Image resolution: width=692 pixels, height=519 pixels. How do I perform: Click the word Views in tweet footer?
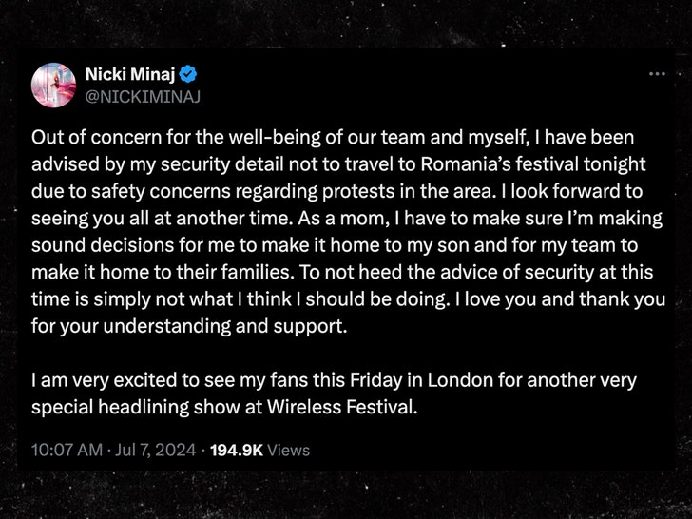tap(288, 450)
